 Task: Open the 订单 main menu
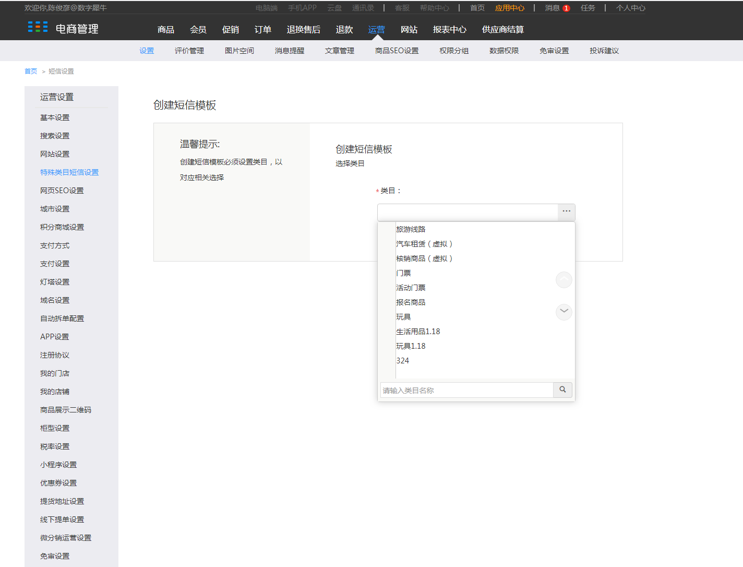click(263, 29)
